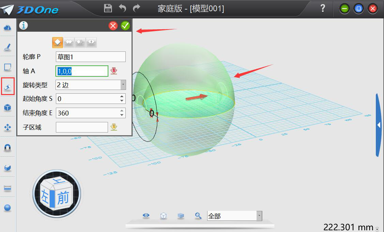384x232 pixels.
Task: Cancel the revolve dialog with the red X
Action: click(x=113, y=26)
